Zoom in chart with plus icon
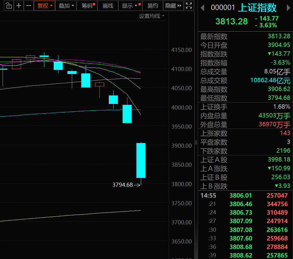The width and height of the screenshot is (293, 259). click(19, 6)
